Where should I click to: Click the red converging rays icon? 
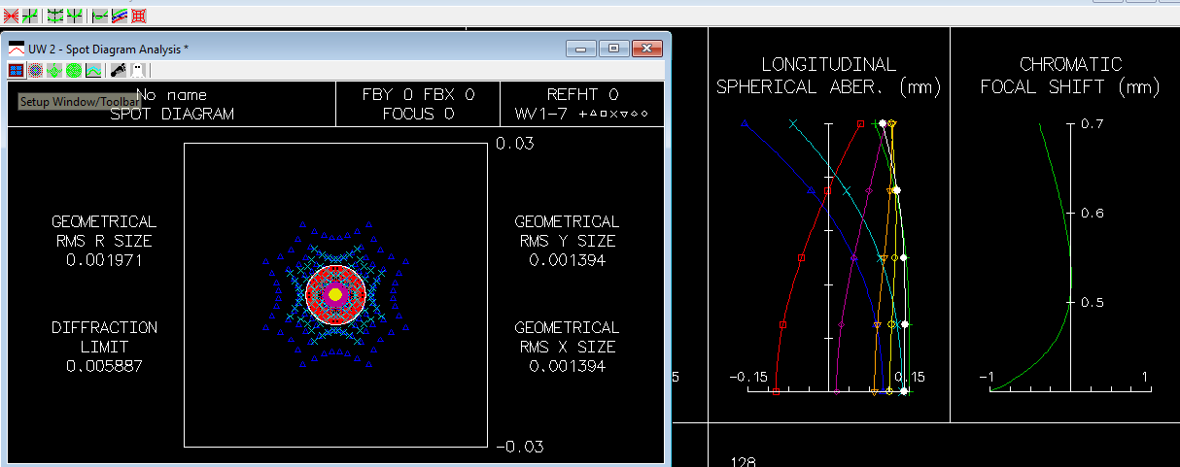12,17
